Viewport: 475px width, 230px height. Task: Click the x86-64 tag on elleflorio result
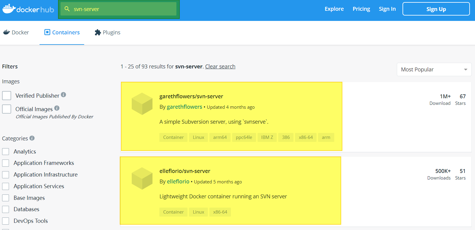tap(220, 212)
